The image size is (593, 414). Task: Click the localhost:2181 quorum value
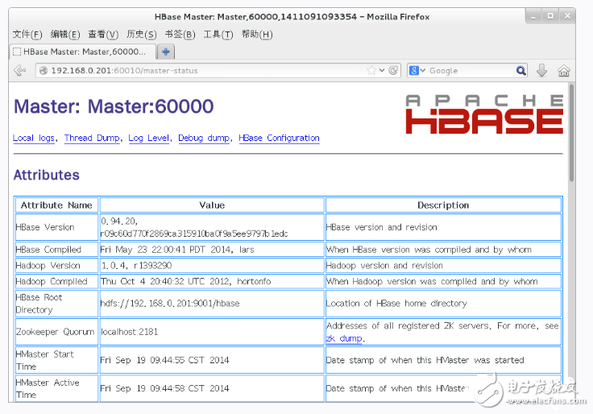pyautogui.click(x=212, y=332)
